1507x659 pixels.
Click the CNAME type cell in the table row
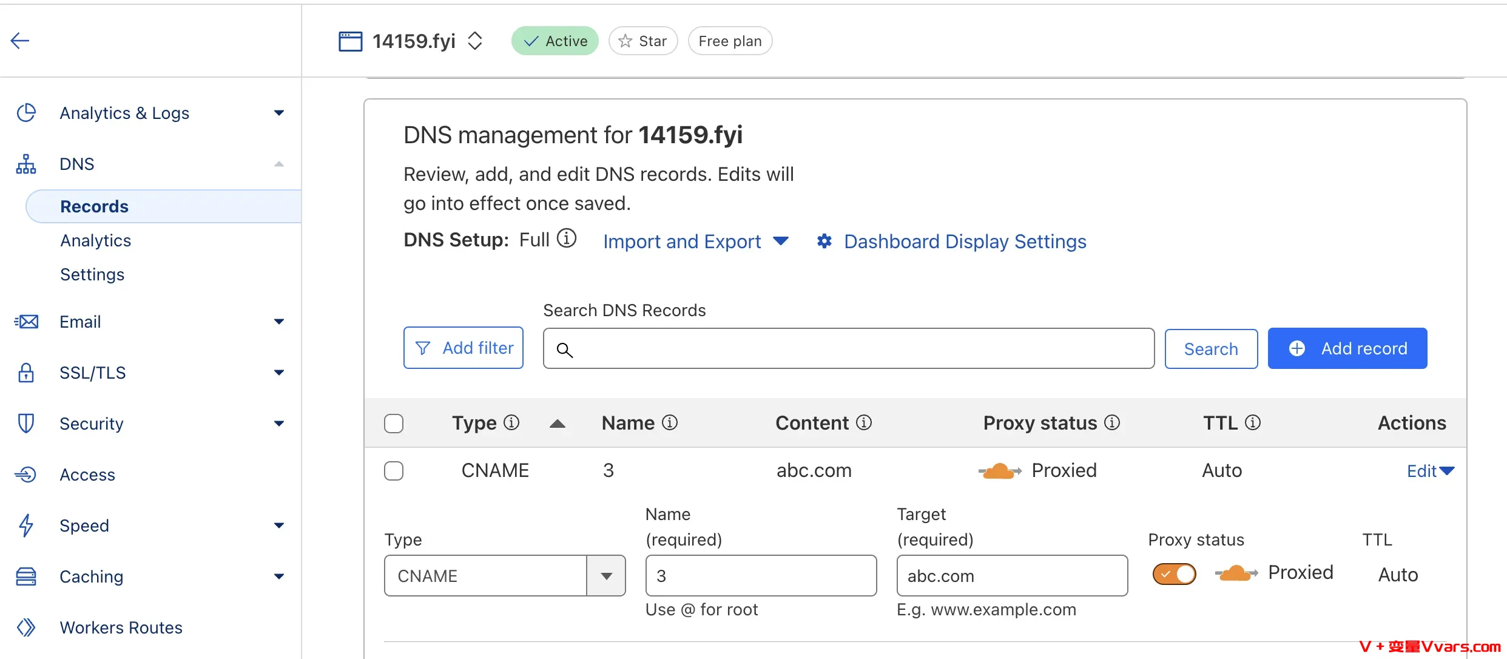(495, 470)
